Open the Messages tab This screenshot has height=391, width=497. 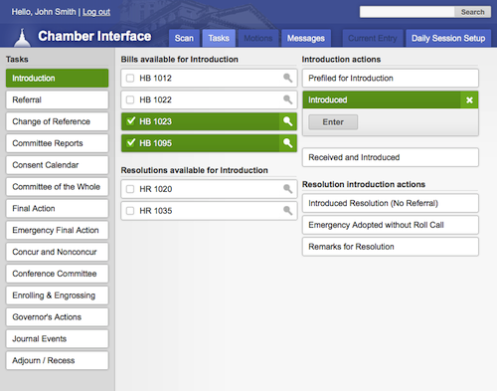306,38
